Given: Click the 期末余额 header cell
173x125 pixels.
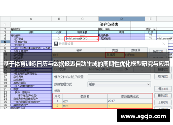Looking at the screenshot, I should 82,32.
